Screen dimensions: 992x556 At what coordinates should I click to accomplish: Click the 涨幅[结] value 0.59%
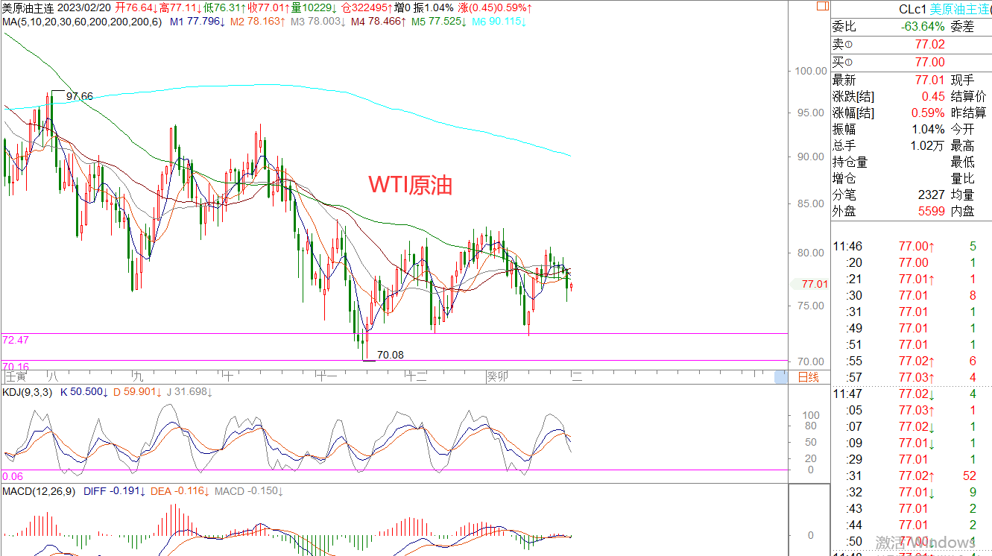pyautogui.click(x=927, y=113)
